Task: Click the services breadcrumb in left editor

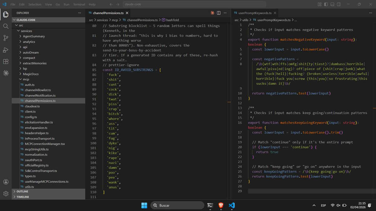Action: [102, 20]
